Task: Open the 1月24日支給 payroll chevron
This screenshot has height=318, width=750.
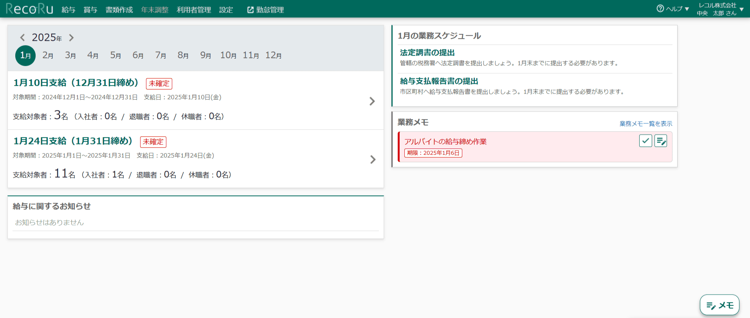Action: tap(373, 160)
